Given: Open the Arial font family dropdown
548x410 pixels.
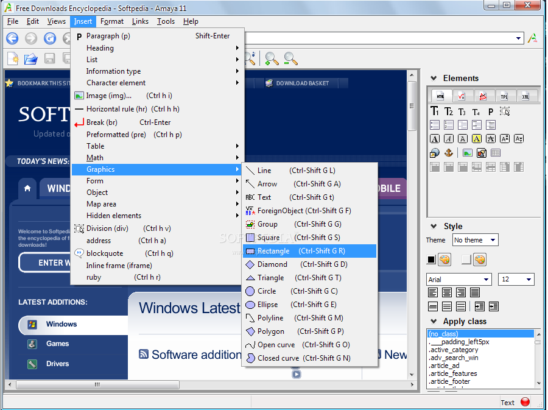Looking at the screenshot, I should pos(459,279).
